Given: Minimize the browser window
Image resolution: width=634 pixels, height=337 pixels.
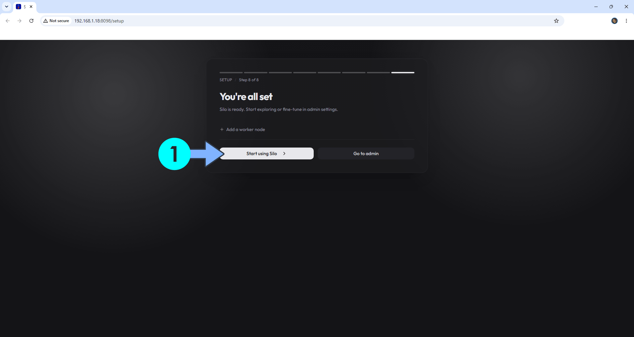Looking at the screenshot, I should pos(596,7).
